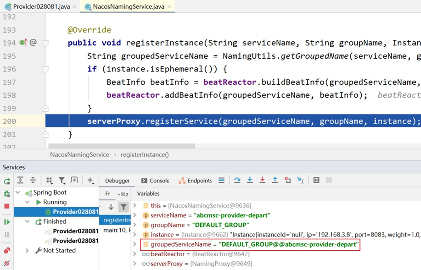Image resolution: width=421 pixels, height=270 pixels.
Task: Click Show Execution Point icon
Action: point(221,180)
